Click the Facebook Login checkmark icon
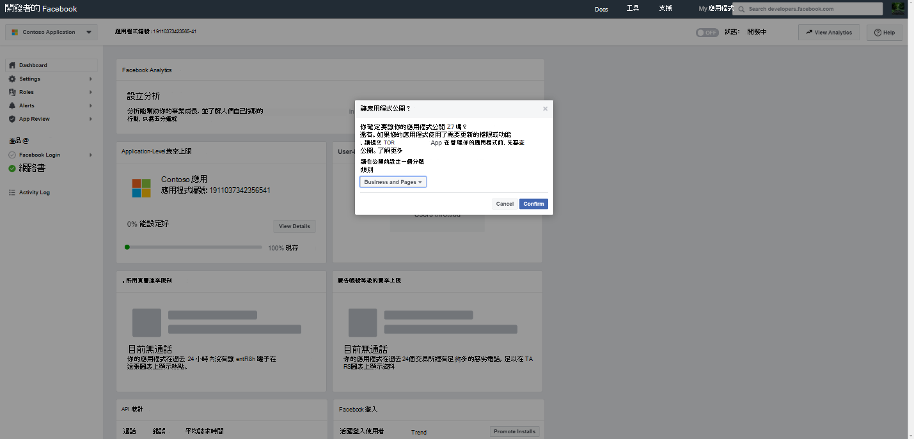Viewport: 914px width, 439px height. point(12,155)
